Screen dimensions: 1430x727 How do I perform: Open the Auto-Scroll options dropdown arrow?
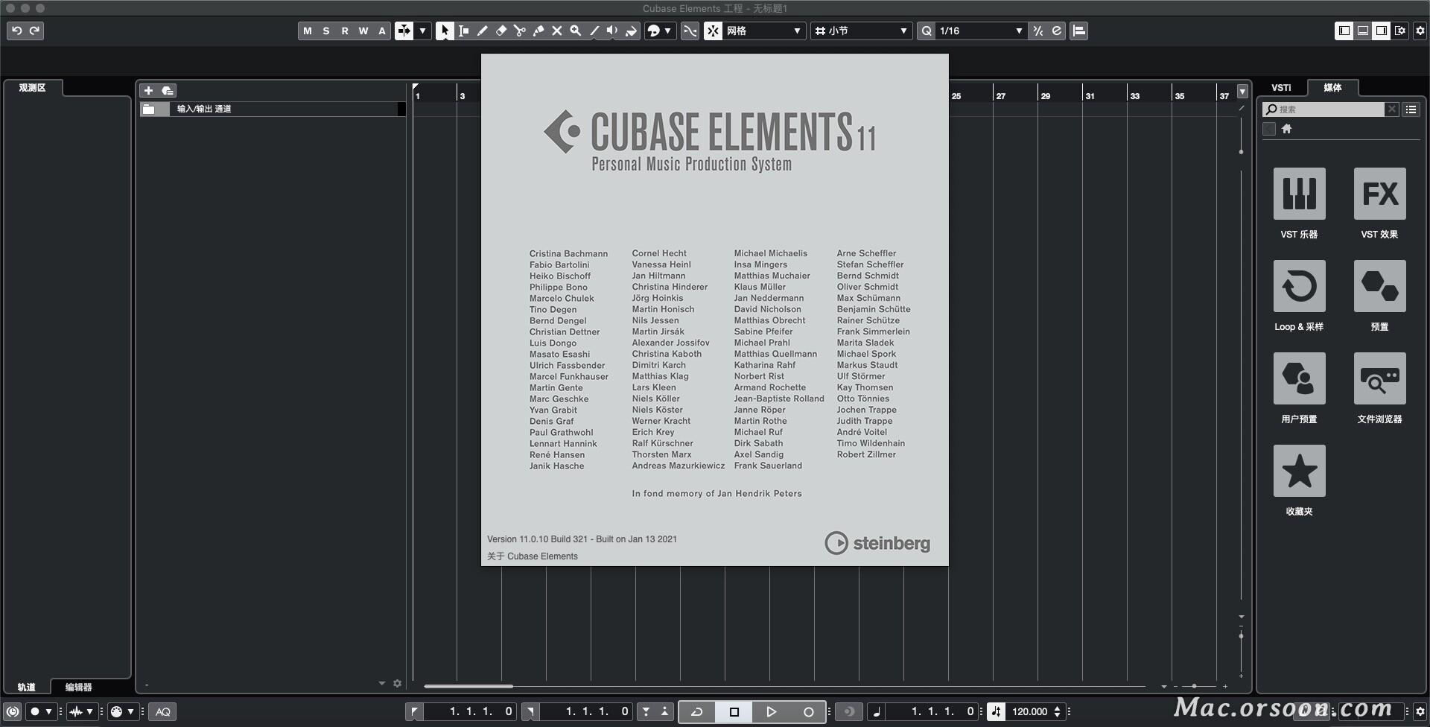point(422,31)
